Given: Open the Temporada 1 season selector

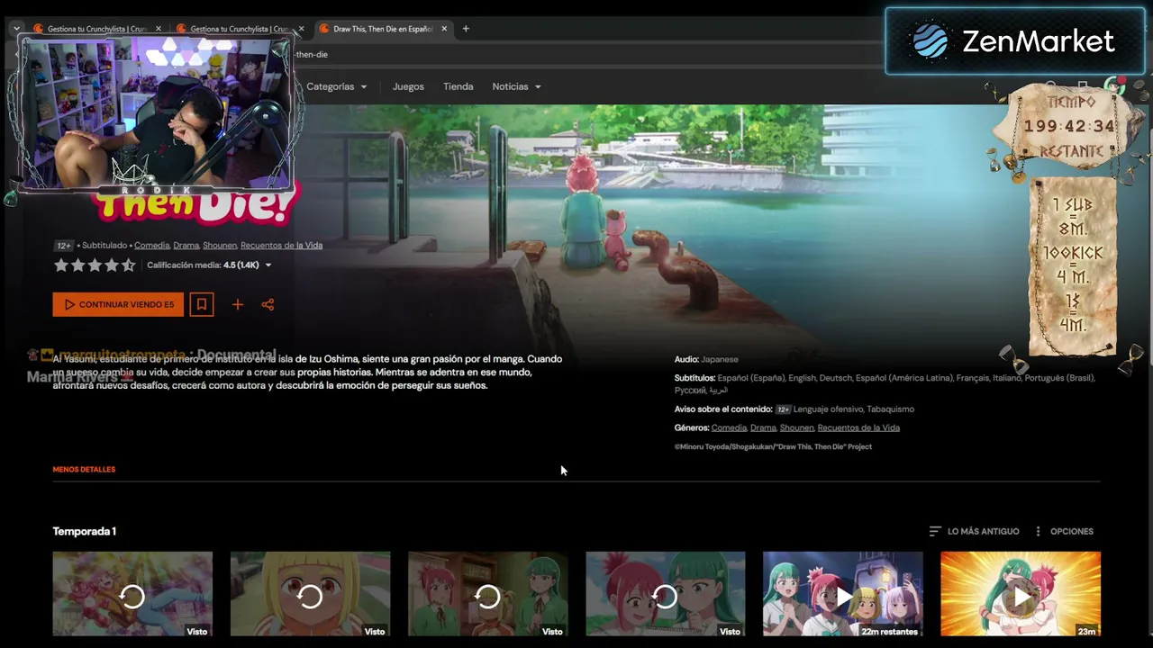Looking at the screenshot, I should click(85, 531).
